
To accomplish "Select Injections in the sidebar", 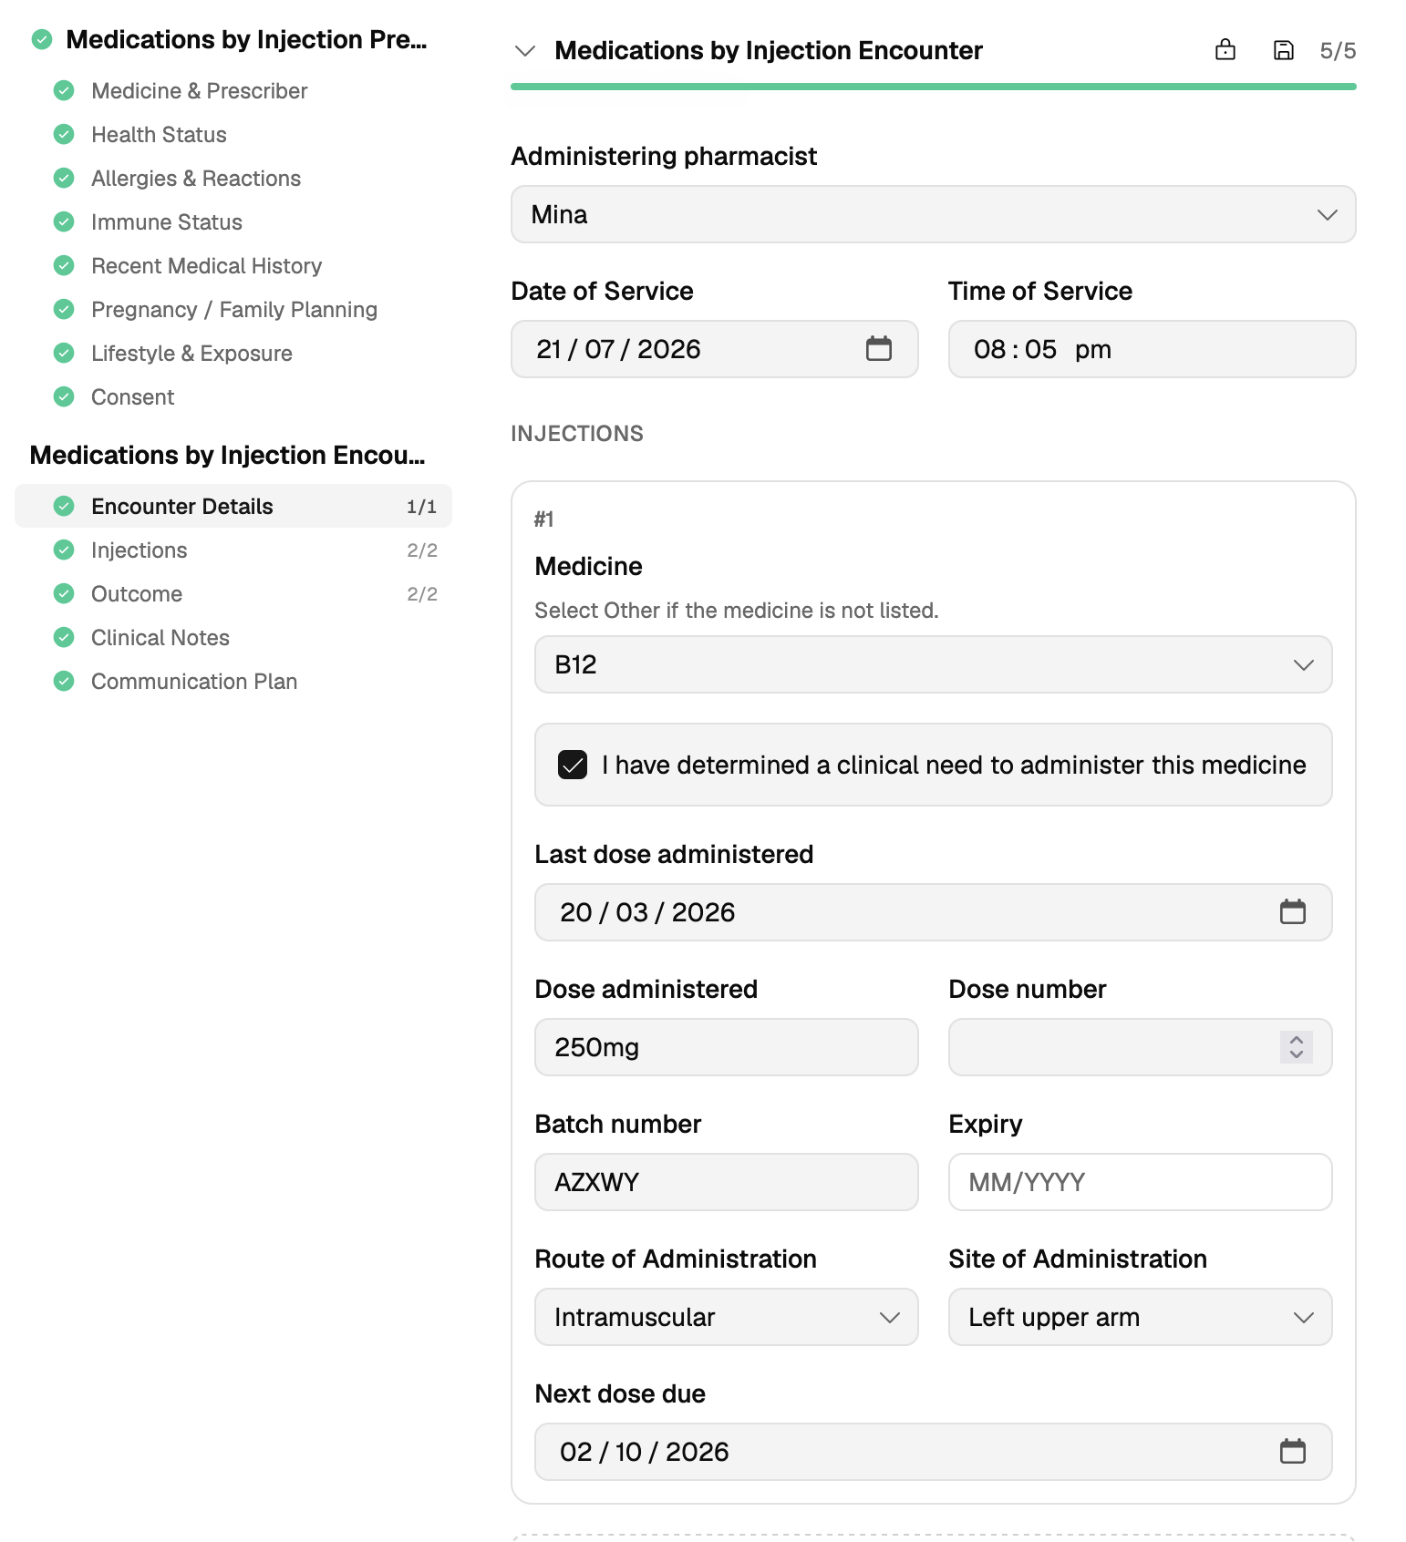I will coord(233,550).
